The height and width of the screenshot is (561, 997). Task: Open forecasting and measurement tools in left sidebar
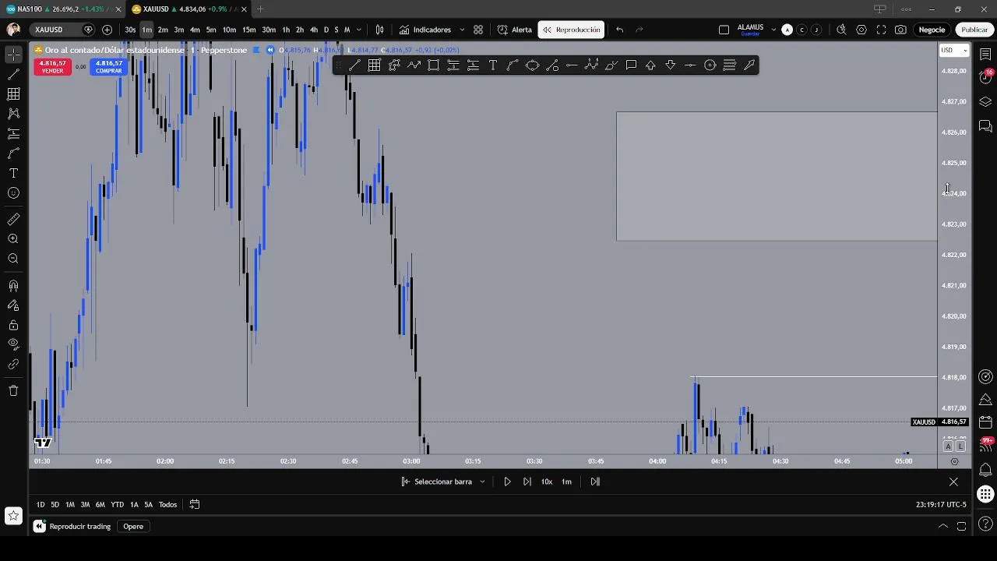point(13,134)
